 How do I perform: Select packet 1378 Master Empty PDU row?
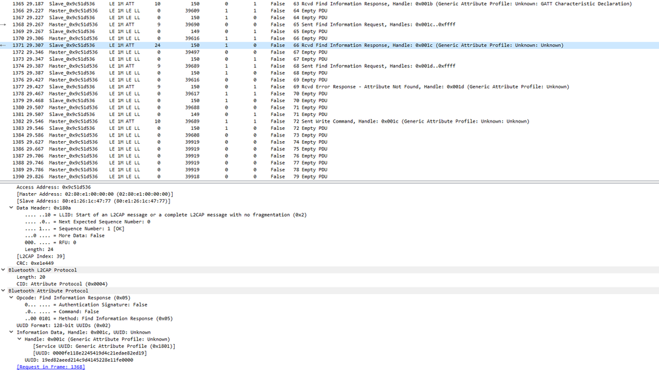(x=330, y=94)
